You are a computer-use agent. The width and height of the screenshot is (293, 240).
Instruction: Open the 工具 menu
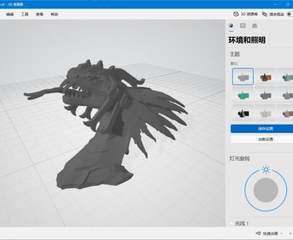point(25,14)
